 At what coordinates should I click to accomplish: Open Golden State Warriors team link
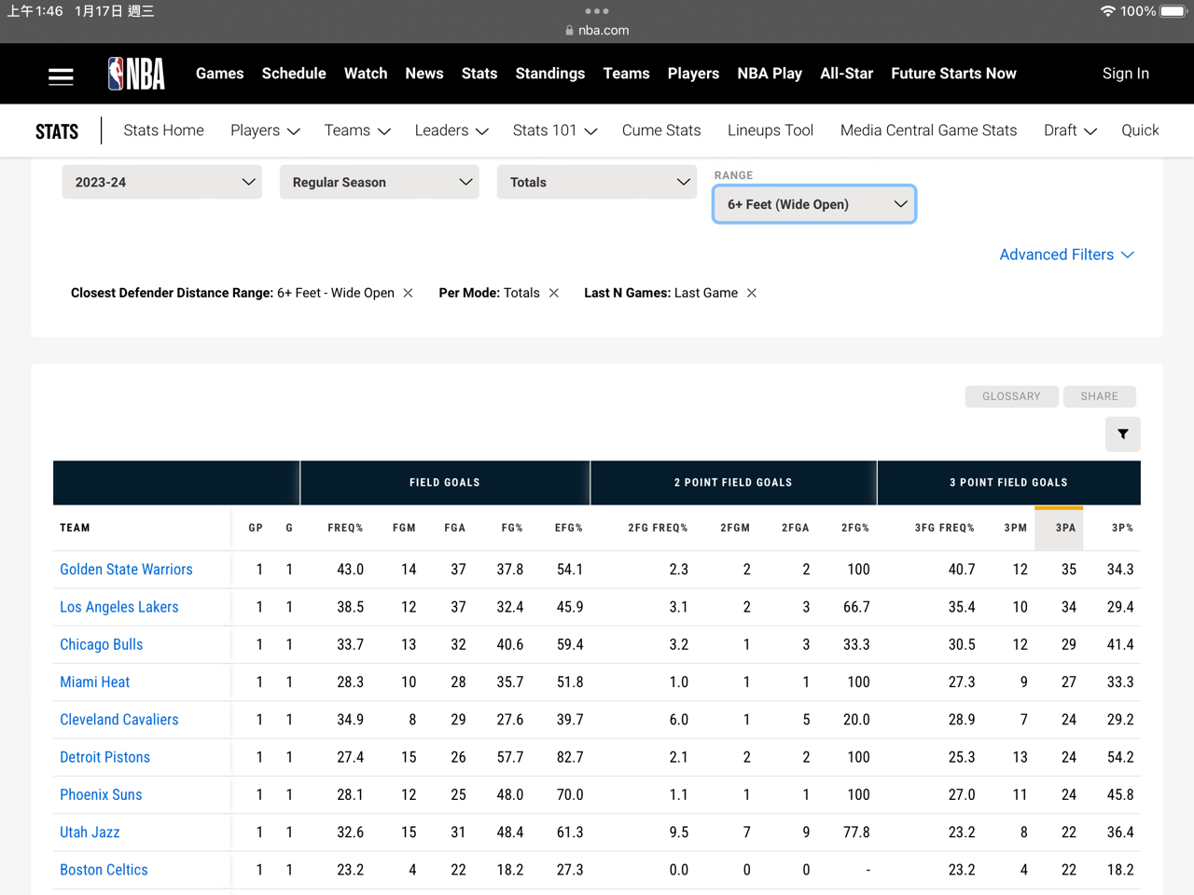[x=126, y=570]
